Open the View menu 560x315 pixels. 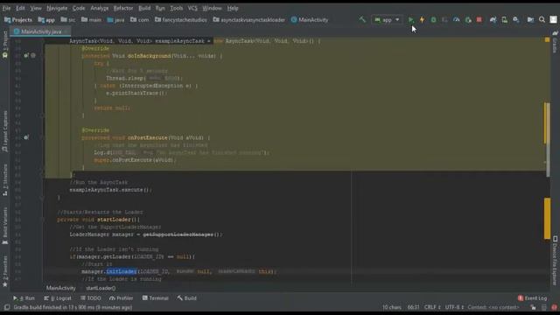36,8
